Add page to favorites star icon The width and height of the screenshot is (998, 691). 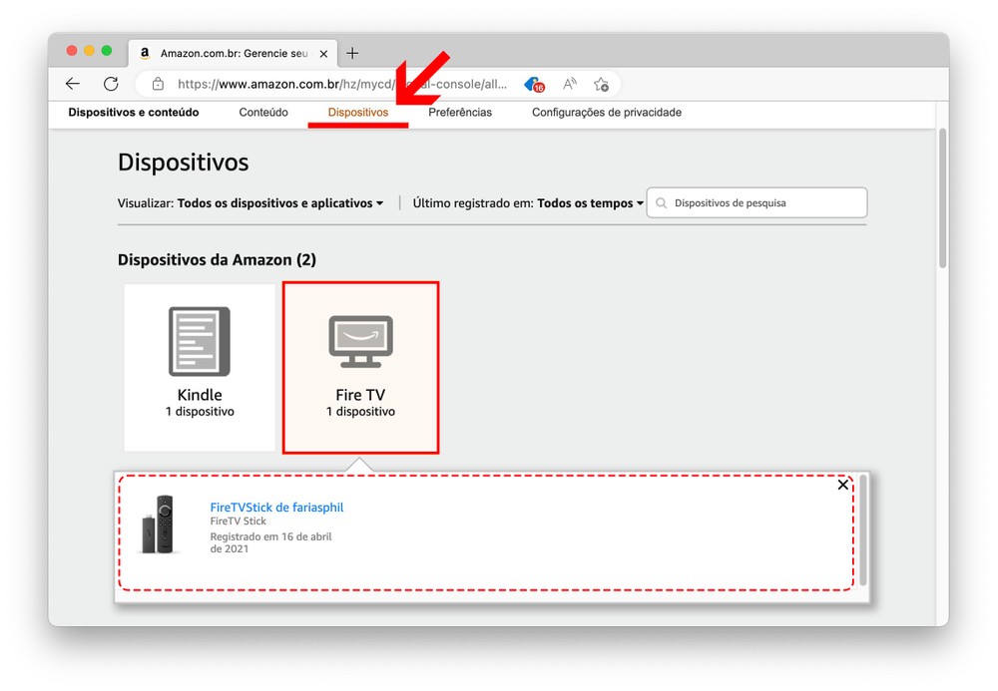(601, 84)
